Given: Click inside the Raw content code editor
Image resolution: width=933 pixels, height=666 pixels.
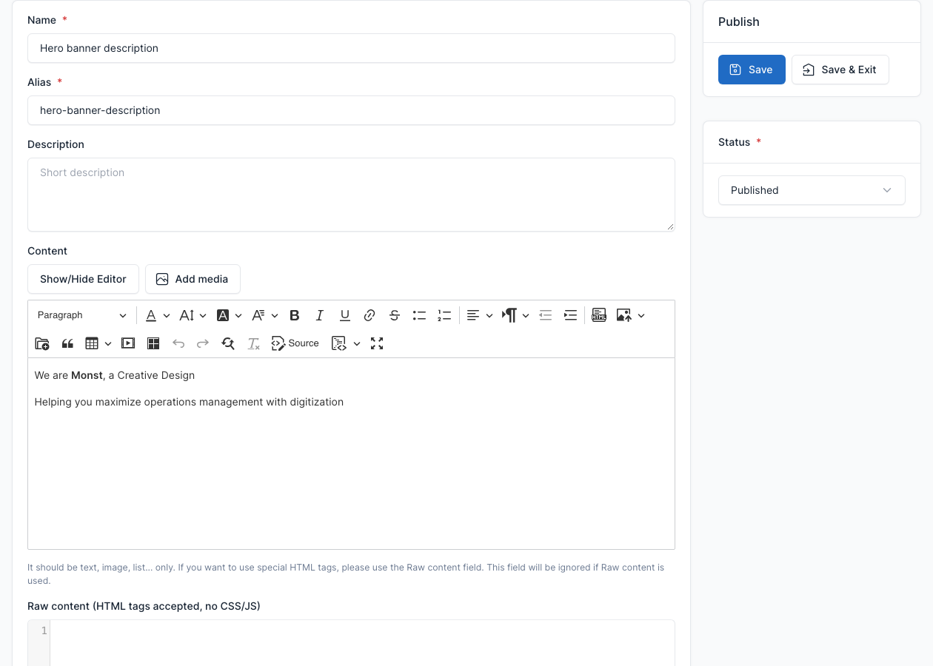Looking at the screenshot, I should (362, 642).
